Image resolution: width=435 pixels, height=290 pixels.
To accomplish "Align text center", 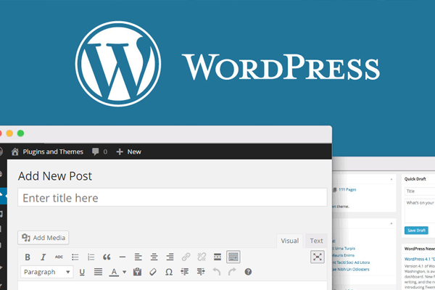I will 154,257.
